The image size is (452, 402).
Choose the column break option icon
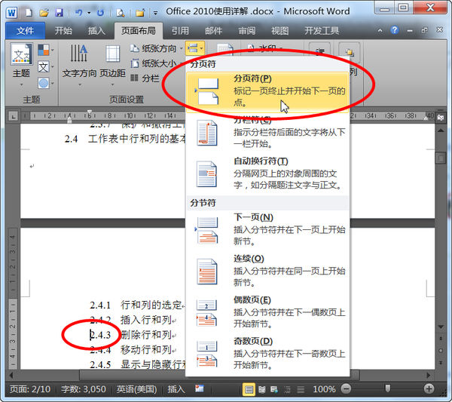[x=206, y=133]
